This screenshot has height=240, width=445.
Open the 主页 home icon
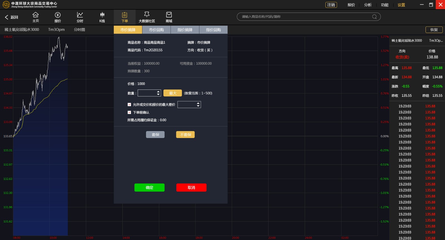[x=36, y=17]
